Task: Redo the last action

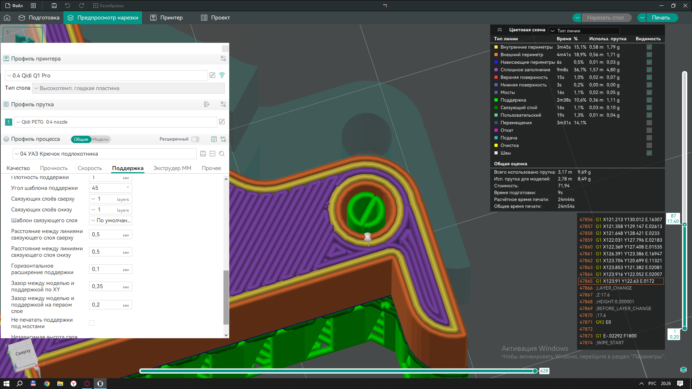Action: (x=82, y=6)
